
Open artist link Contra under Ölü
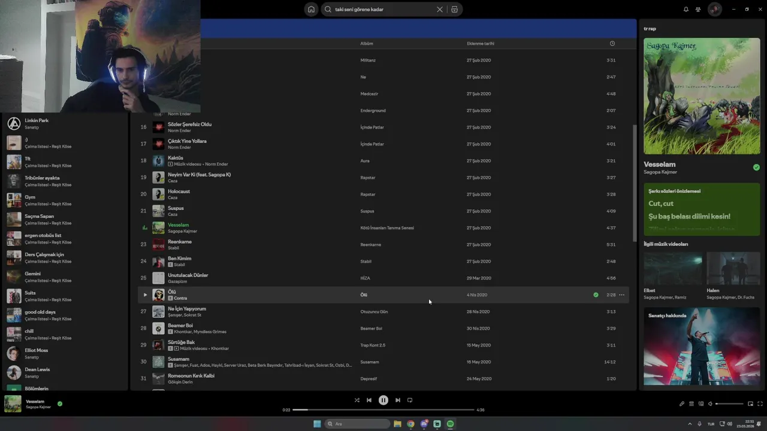180,298
